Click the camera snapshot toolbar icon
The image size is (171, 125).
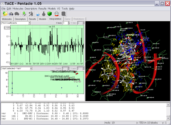[x=11, y=14]
